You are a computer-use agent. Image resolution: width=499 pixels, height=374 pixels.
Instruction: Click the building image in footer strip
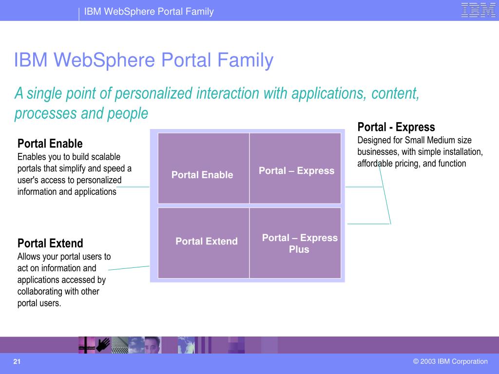pos(120,345)
